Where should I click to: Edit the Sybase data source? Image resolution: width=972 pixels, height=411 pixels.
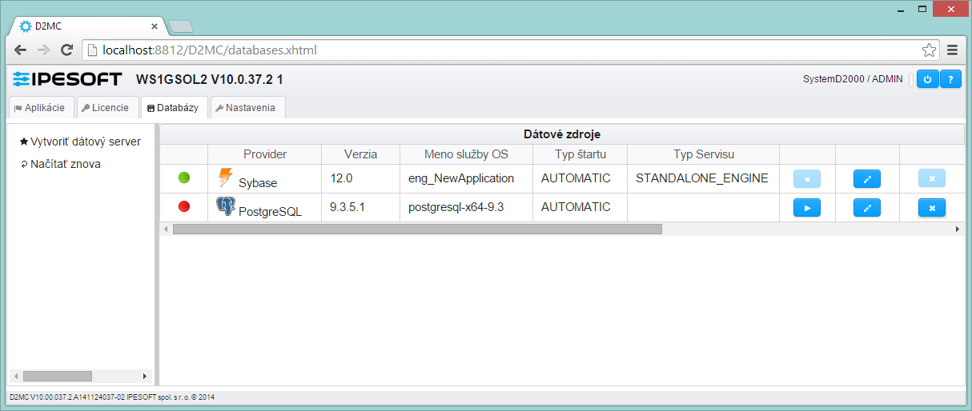(867, 179)
